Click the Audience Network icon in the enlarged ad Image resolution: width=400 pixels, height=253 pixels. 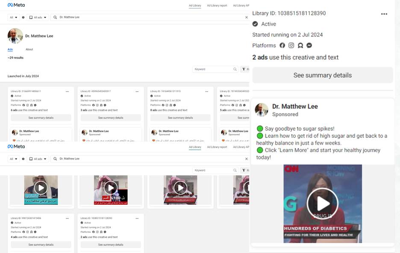[300, 45]
